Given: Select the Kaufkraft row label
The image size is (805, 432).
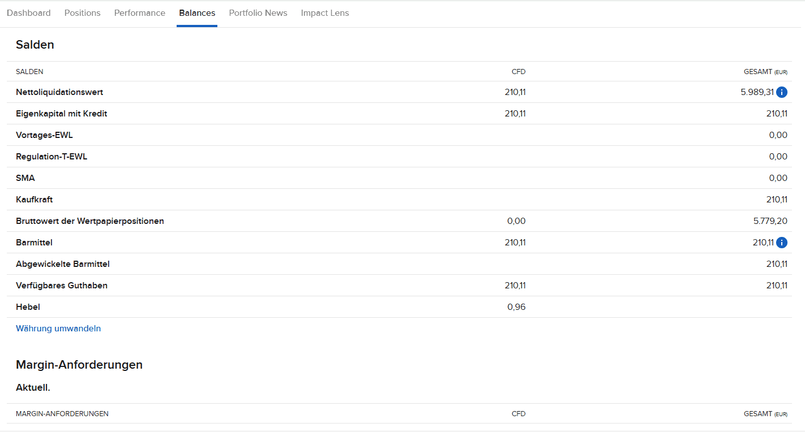Looking at the screenshot, I should coord(35,200).
